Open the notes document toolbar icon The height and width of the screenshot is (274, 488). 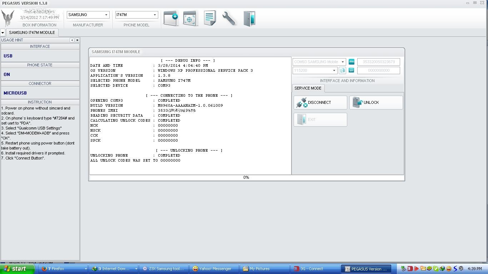click(x=210, y=18)
